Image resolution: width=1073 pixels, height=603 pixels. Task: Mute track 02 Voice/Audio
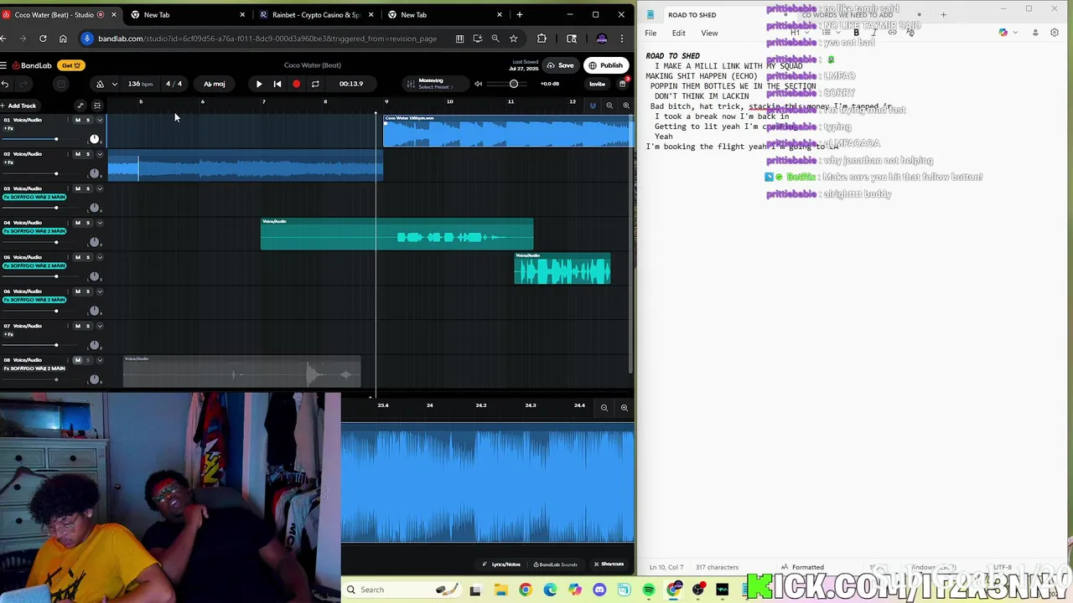pyautogui.click(x=78, y=154)
